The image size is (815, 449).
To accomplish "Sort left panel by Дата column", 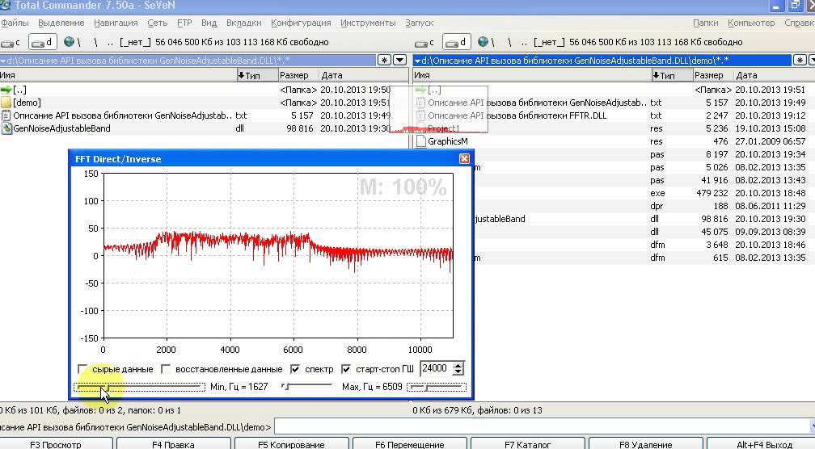I will click(x=364, y=75).
